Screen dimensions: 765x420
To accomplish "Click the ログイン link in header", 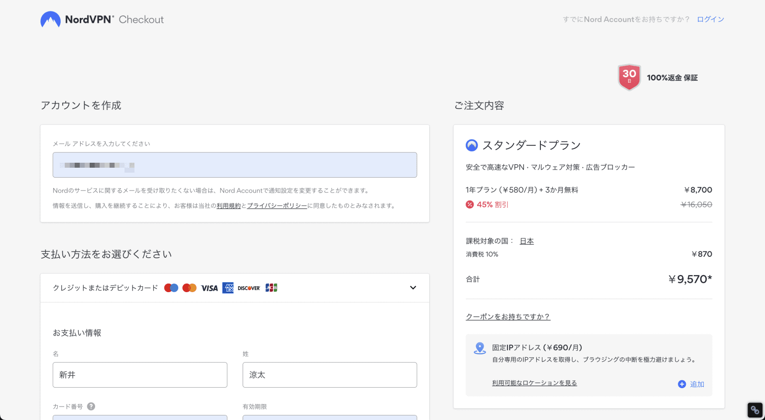I will click(710, 19).
